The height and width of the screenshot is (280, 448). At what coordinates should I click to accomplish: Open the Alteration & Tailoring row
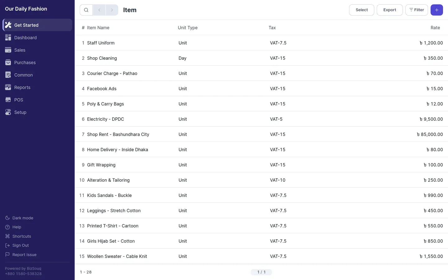pos(261,180)
